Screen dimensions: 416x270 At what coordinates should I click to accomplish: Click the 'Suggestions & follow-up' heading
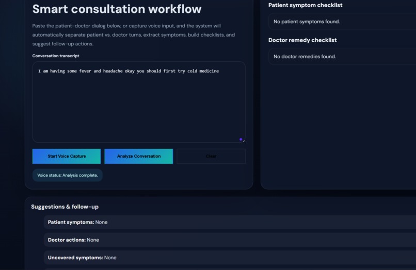(65, 207)
